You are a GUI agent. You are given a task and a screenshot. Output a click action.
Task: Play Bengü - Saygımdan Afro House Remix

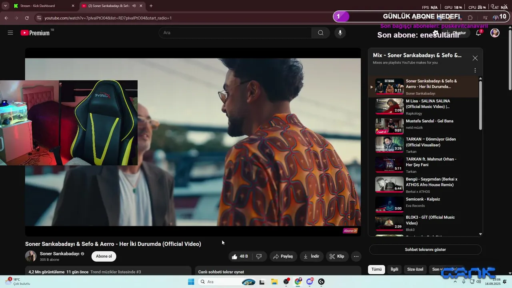(x=423, y=185)
